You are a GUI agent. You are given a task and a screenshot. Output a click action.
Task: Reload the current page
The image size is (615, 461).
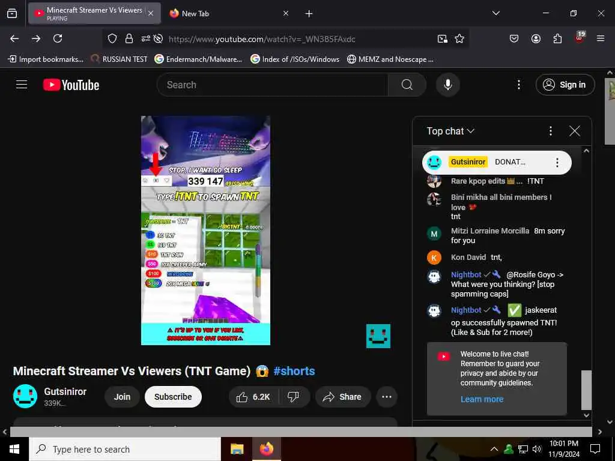[58, 38]
